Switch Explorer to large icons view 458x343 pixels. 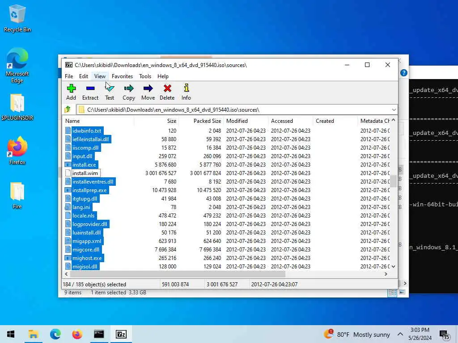coord(402,292)
